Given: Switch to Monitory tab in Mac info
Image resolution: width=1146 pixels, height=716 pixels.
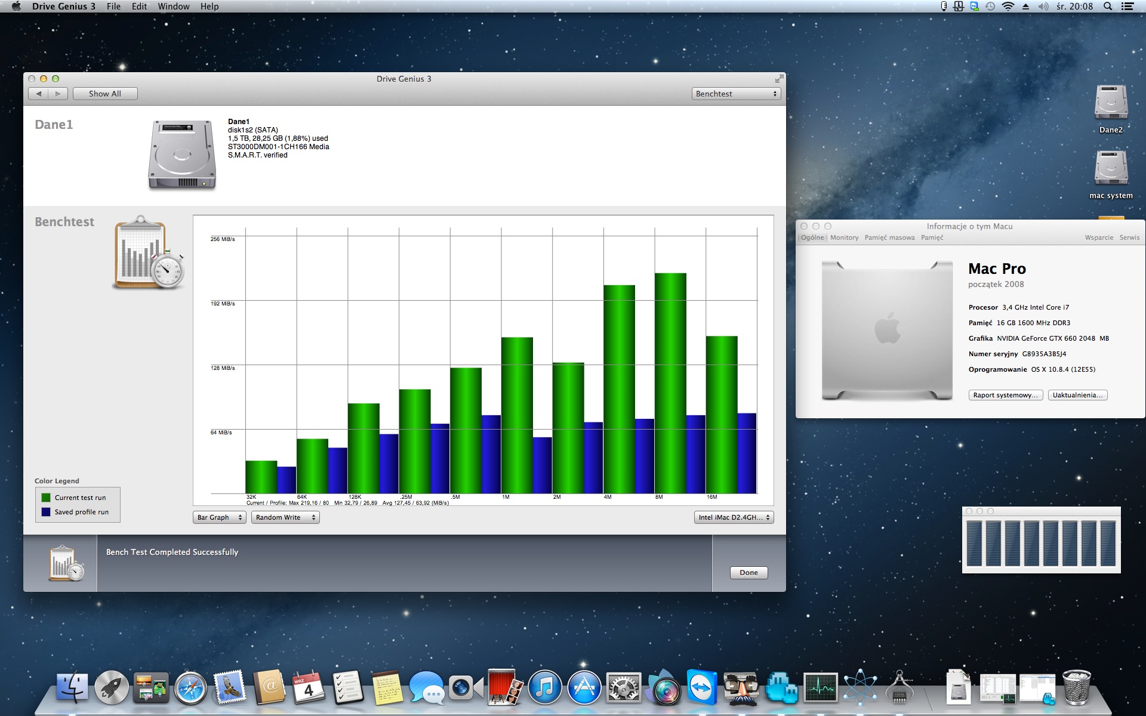Looking at the screenshot, I should point(844,237).
